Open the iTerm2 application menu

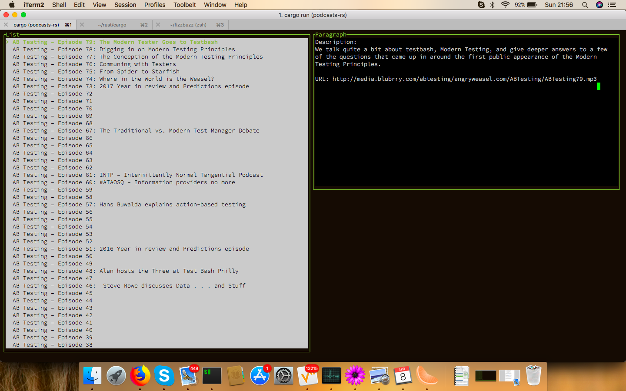coord(33,5)
